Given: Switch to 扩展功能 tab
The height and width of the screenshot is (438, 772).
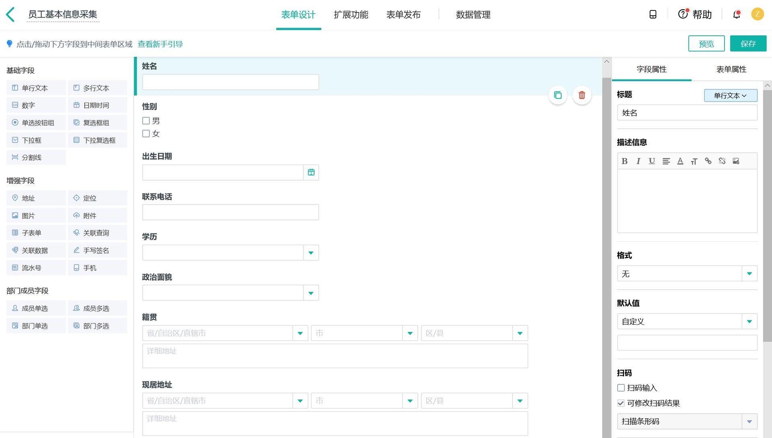Looking at the screenshot, I should (x=351, y=15).
